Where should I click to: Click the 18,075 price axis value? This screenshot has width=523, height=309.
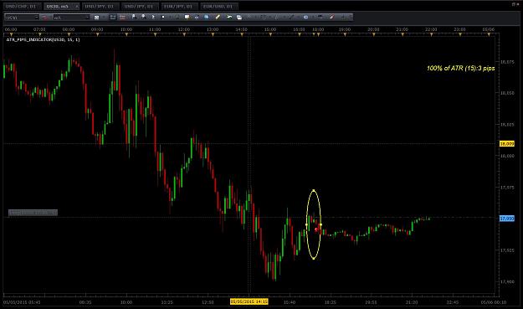tap(507, 62)
